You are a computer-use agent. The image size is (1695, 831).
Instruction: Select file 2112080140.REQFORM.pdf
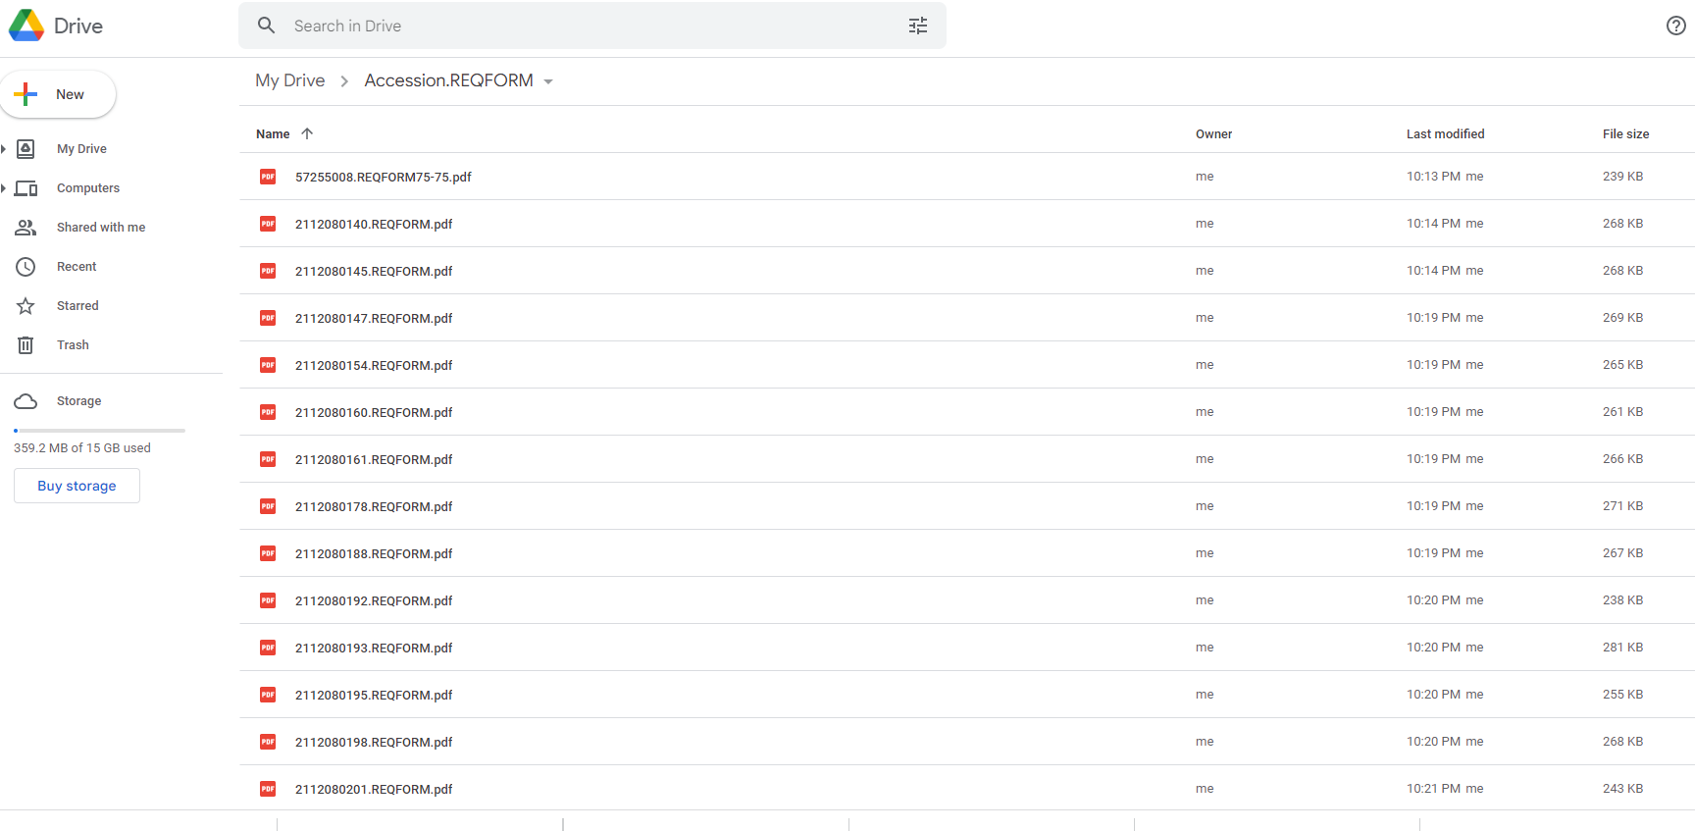point(966,224)
